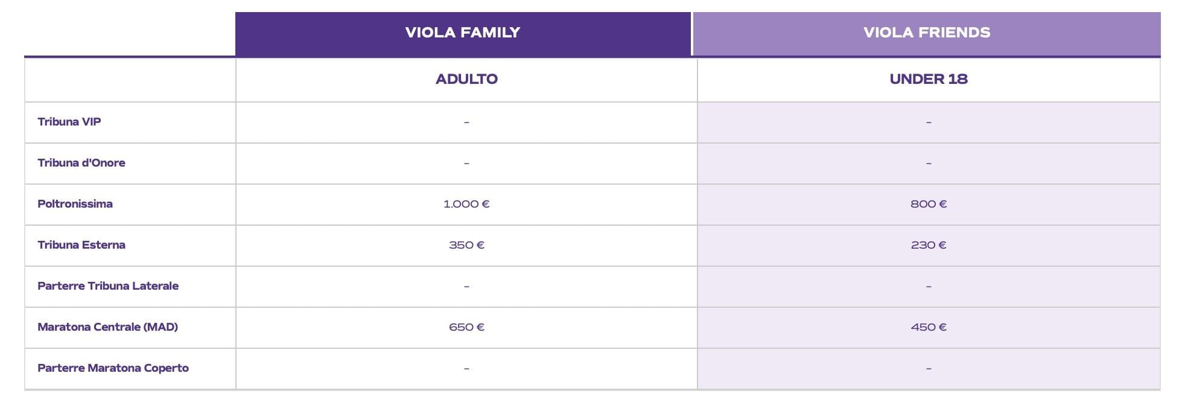Switch to the VIOLA FRIENDS tab
The image size is (1182, 411).
click(x=927, y=33)
